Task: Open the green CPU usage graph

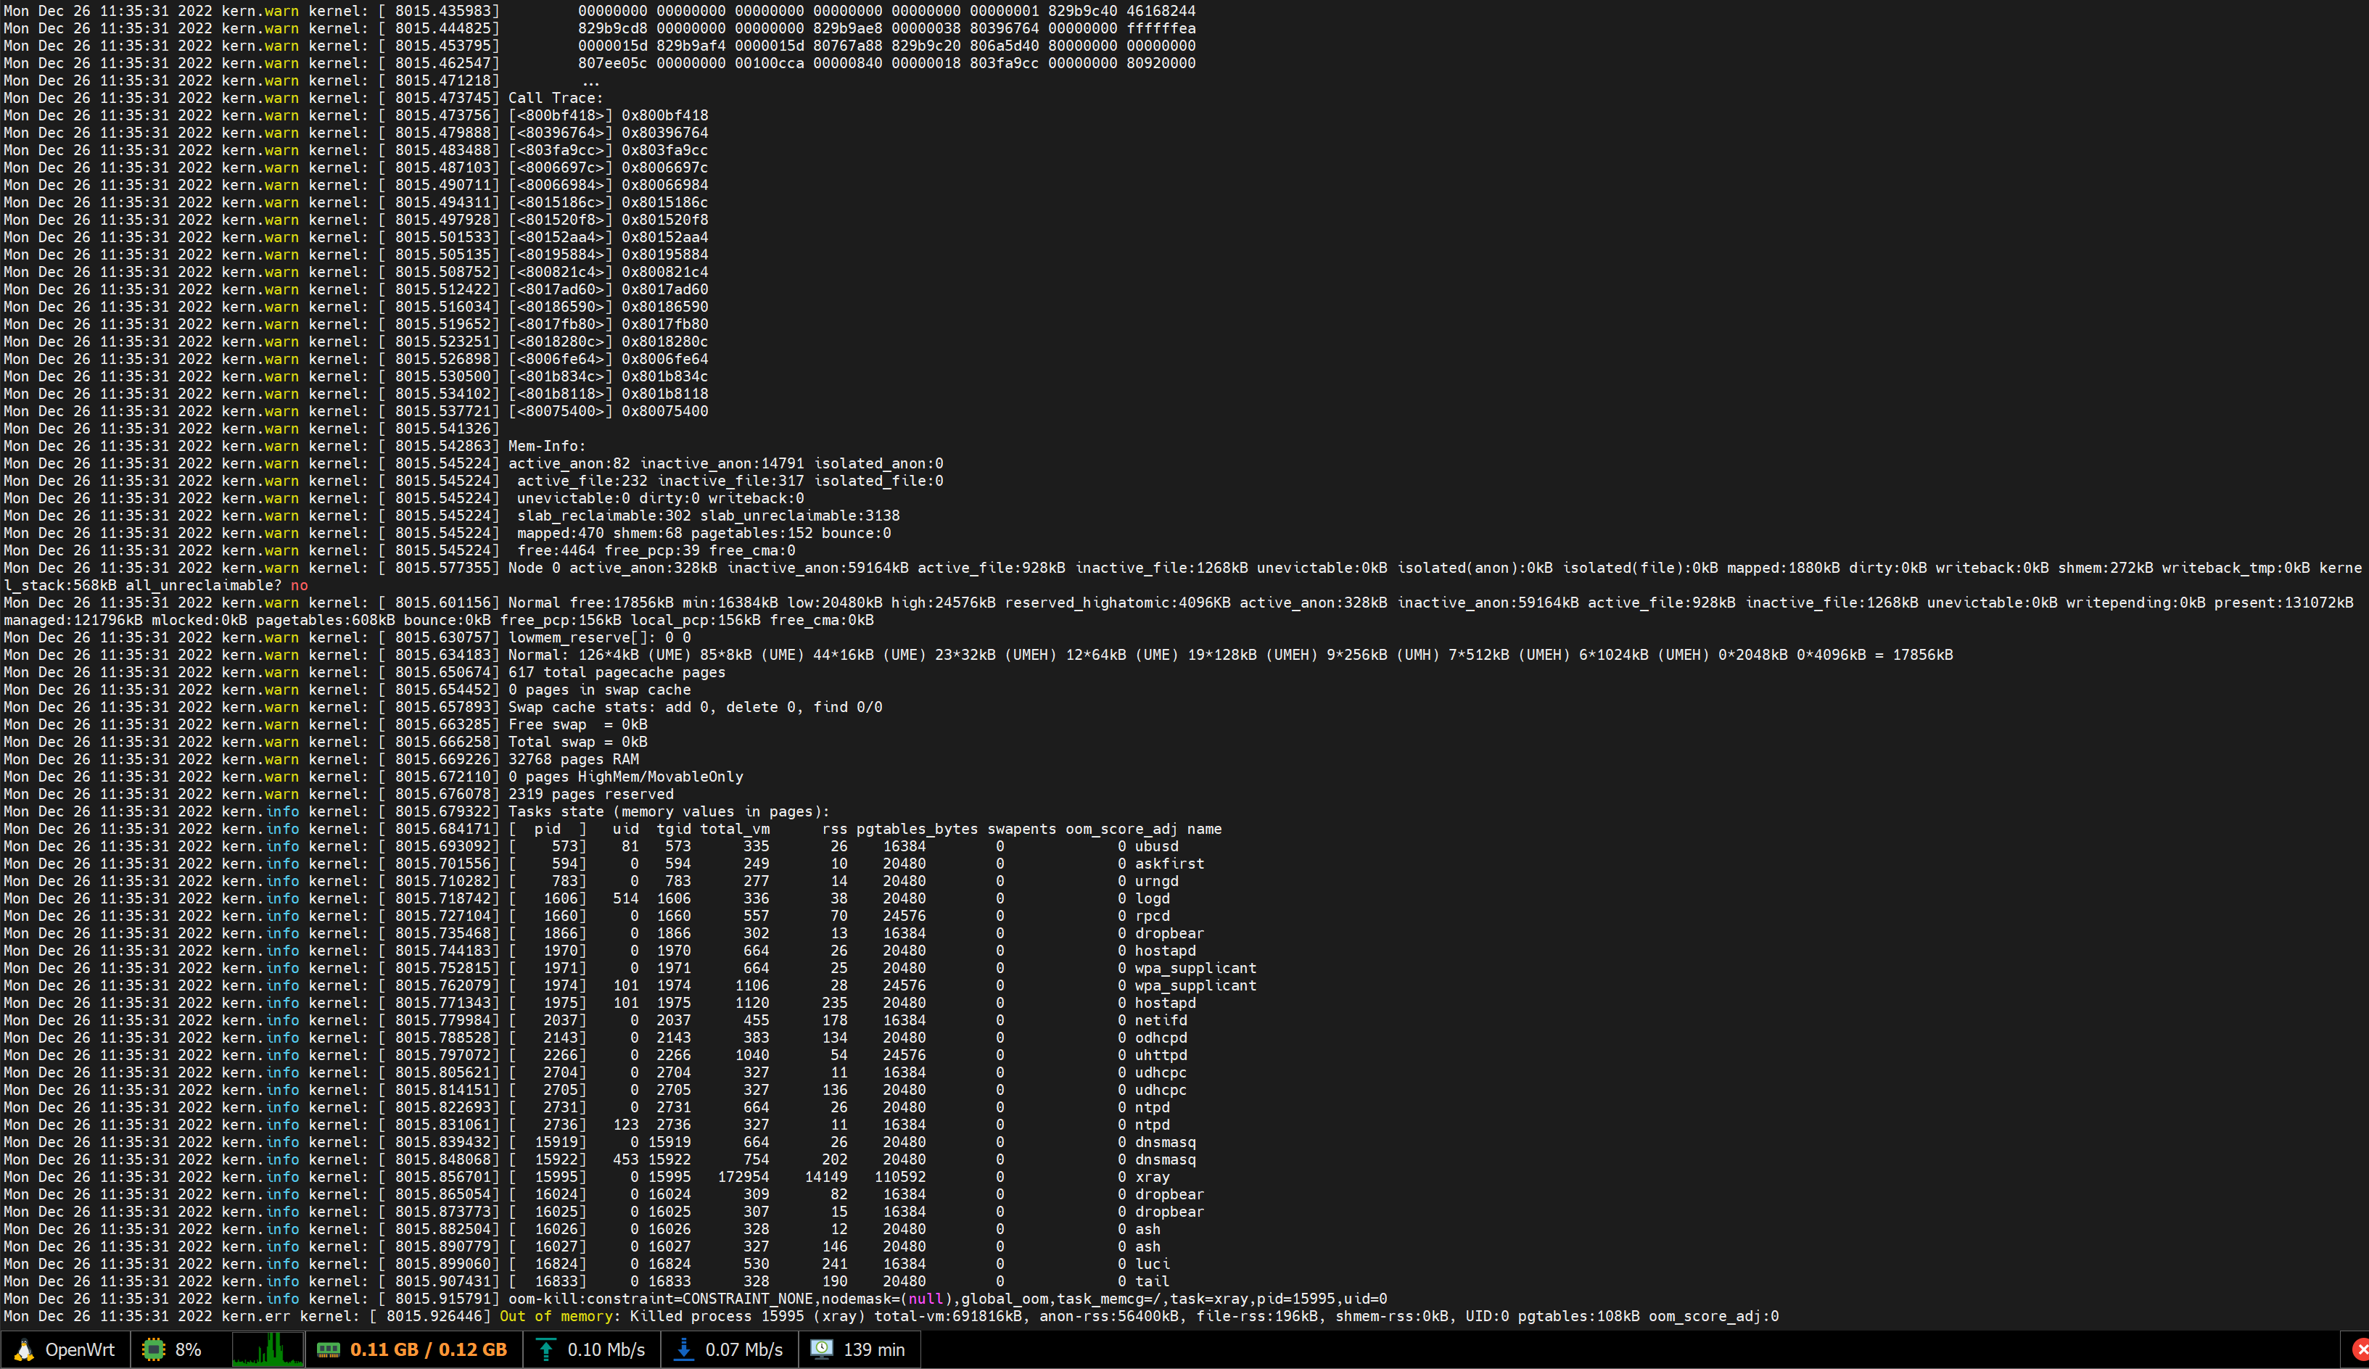Action: pos(267,1350)
